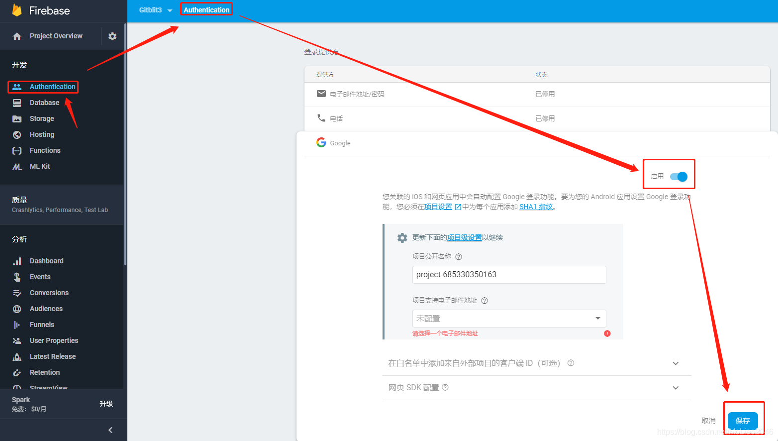
Task: Click the Latest Release icon
Action: 17,356
